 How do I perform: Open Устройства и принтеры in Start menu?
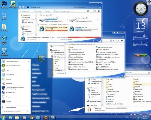pos(40,94)
